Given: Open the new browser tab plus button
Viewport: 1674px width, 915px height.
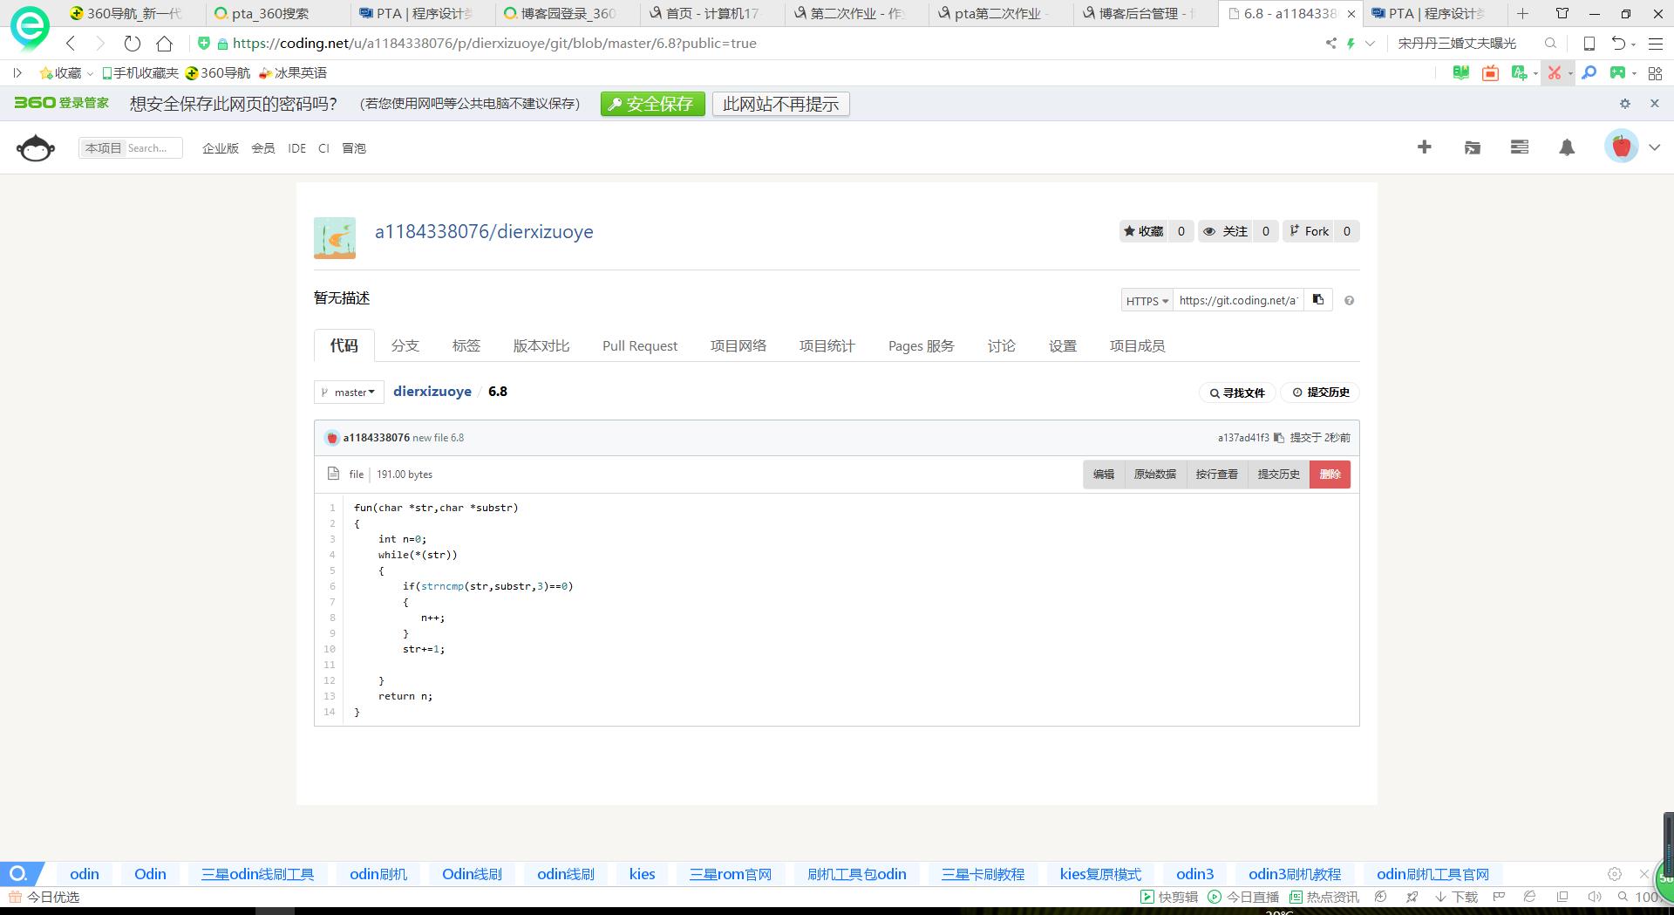Looking at the screenshot, I should (1522, 13).
